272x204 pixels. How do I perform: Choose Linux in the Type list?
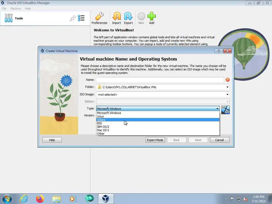click(158, 116)
